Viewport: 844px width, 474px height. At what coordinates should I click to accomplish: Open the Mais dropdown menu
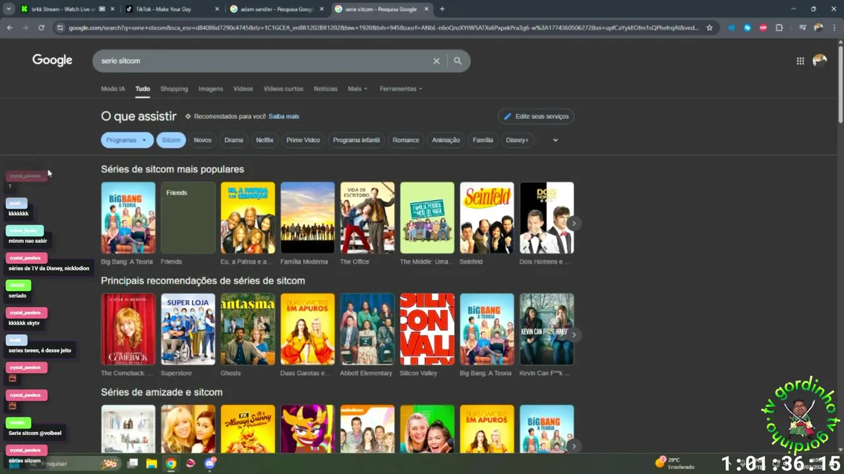coord(357,89)
